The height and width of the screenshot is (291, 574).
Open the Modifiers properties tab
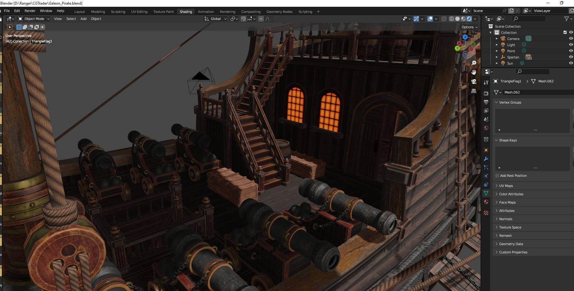[486, 159]
